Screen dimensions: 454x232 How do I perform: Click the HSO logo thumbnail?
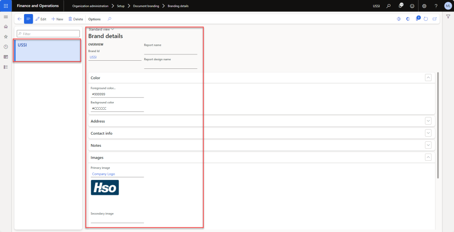pos(105,188)
